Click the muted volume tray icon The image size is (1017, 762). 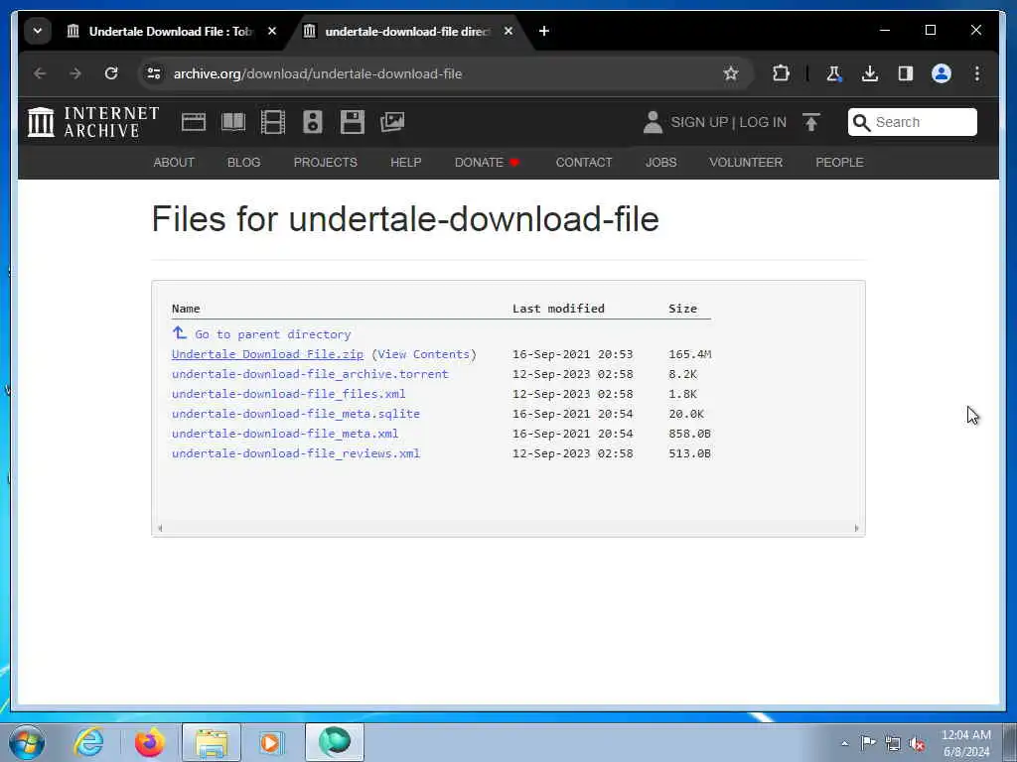click(917, 743)
